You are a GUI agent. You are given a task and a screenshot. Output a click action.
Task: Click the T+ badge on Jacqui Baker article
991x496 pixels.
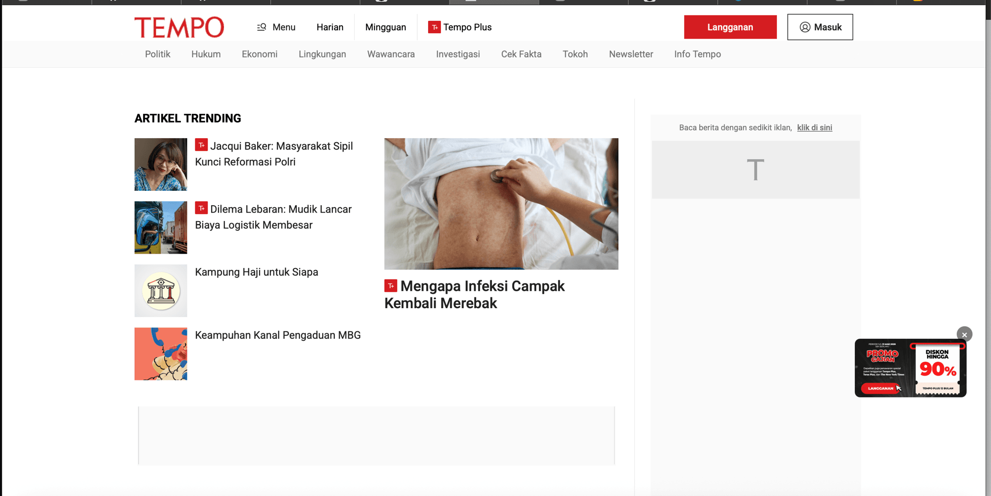point(201,145)
